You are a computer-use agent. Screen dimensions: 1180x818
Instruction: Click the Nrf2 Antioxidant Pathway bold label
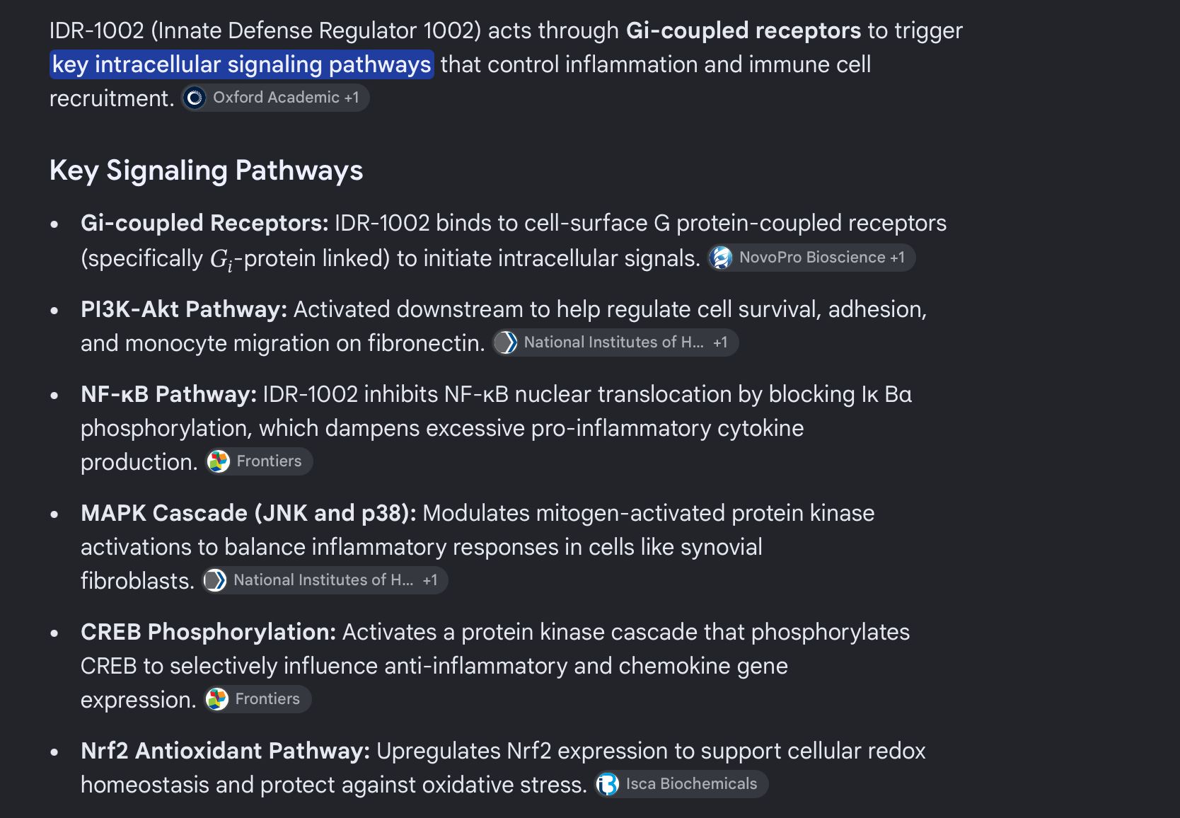coord(225,751)
